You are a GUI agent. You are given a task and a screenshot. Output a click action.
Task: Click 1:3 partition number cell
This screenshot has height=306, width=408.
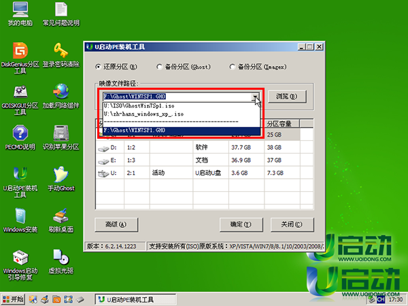137,160
